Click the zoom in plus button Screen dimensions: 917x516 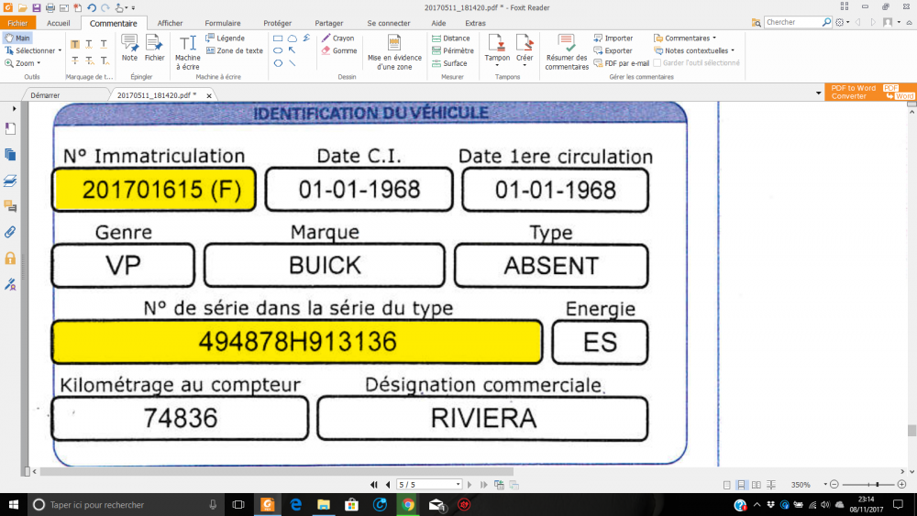[901, 485]
